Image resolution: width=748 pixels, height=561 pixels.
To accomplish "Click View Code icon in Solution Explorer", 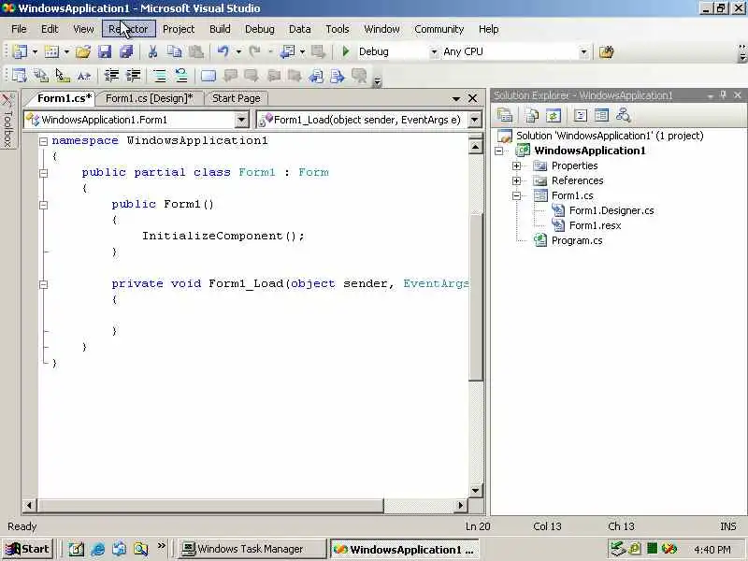I will click(580, 115).
